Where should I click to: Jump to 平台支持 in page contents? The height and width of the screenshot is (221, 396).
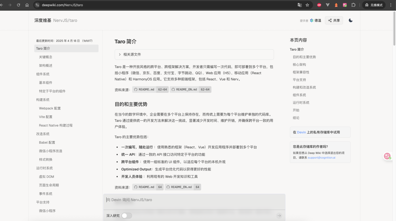tap(299, 80)
